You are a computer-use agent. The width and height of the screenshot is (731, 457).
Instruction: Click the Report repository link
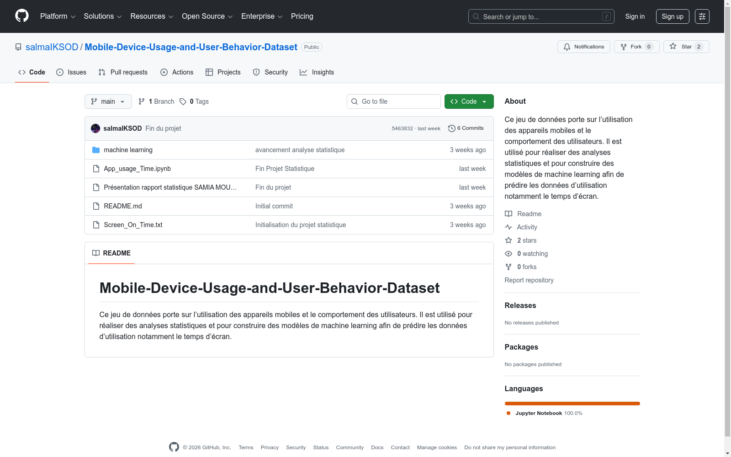pyautogui.click(x=529, y=280)
